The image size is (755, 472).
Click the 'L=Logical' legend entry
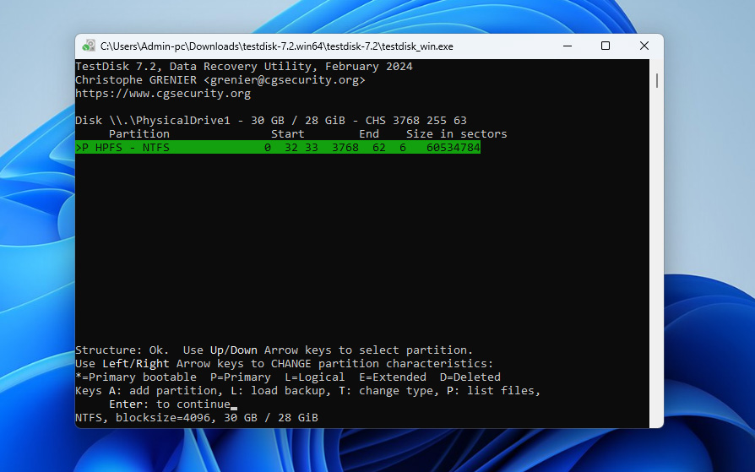click(315, 377)
